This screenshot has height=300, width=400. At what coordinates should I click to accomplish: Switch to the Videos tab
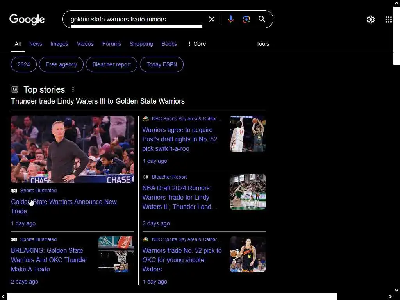click(x=85, y=44)
